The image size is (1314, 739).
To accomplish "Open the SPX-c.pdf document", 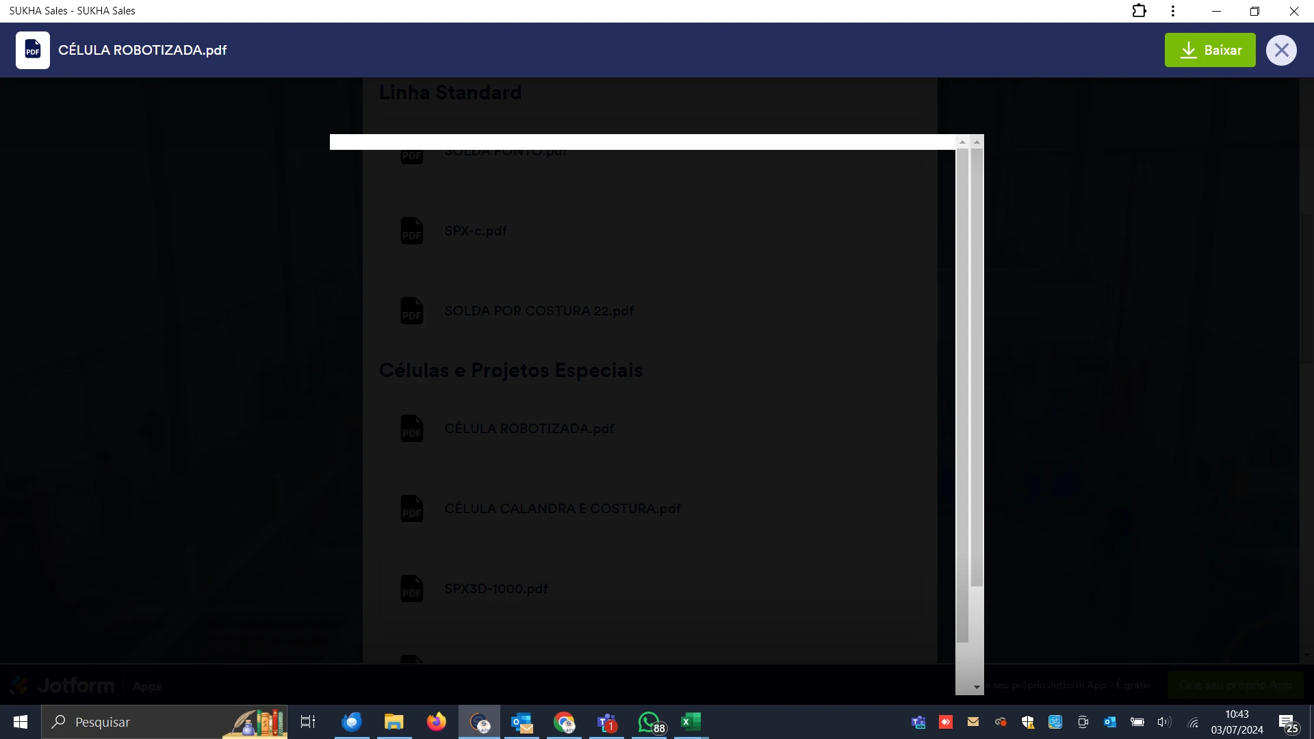I will [476, 231].
